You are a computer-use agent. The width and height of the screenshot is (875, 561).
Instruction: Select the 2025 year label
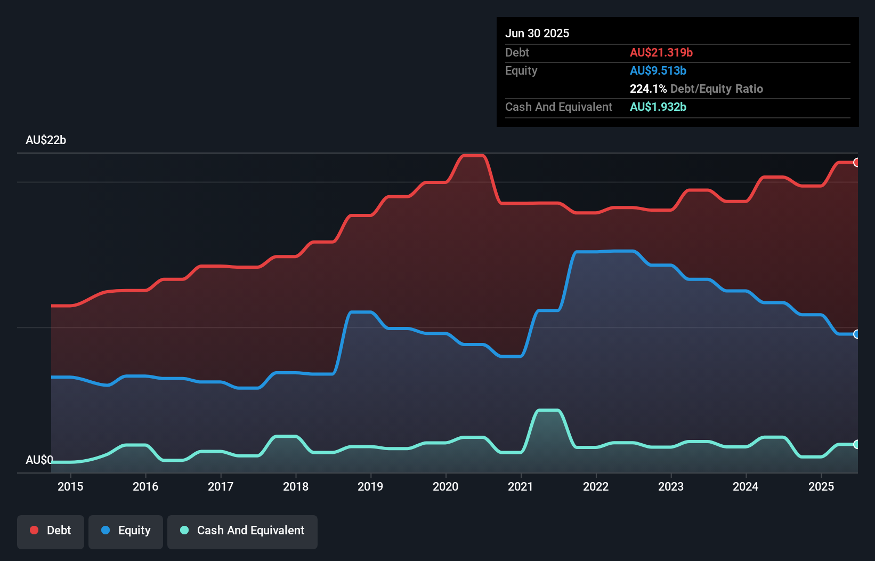pos(822,486)
